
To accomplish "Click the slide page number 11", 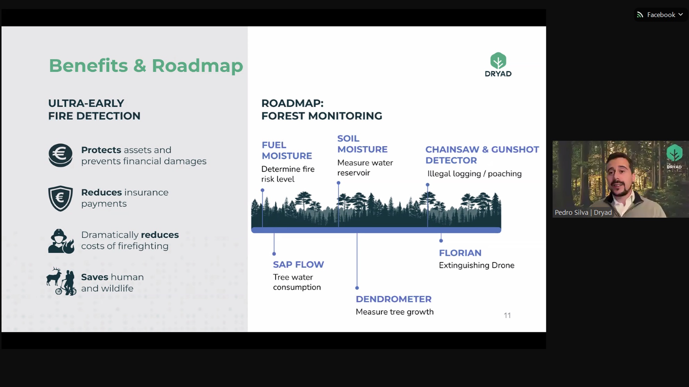I will coord(507,315).
